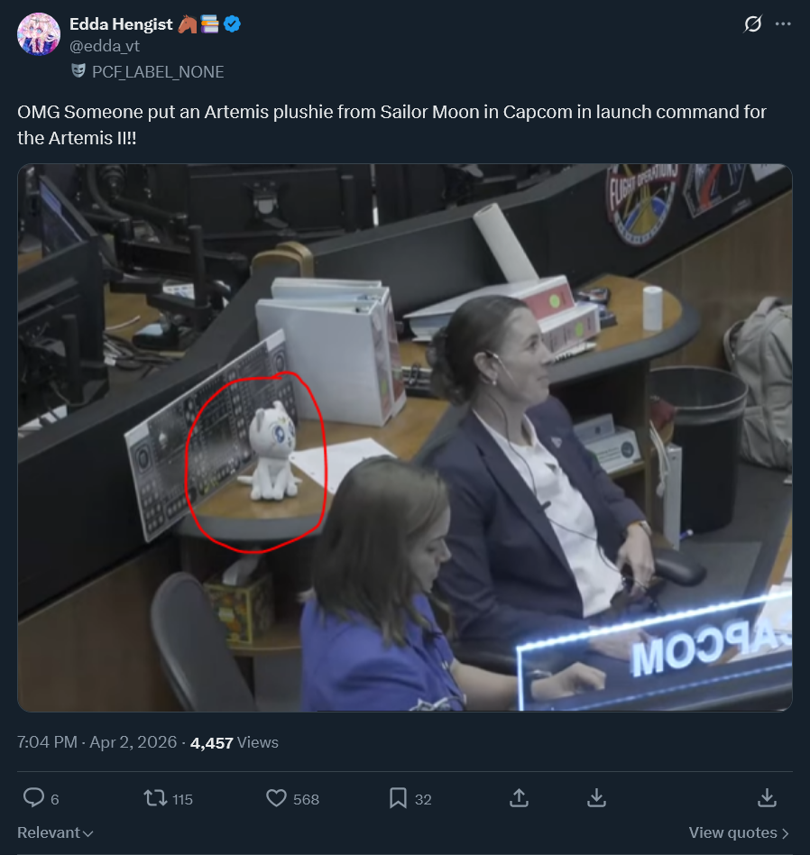Open the @edda_vt handle link

coord(105,46)
